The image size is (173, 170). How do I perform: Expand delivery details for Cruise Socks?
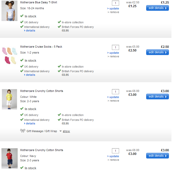click(30, 75)
